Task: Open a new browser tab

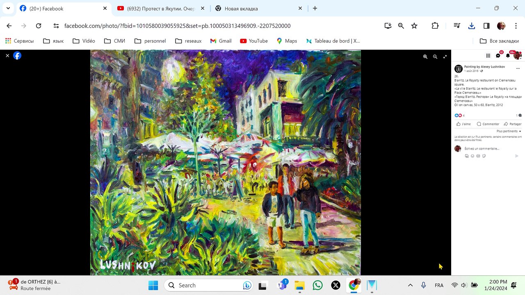Action: coord(315,8)
